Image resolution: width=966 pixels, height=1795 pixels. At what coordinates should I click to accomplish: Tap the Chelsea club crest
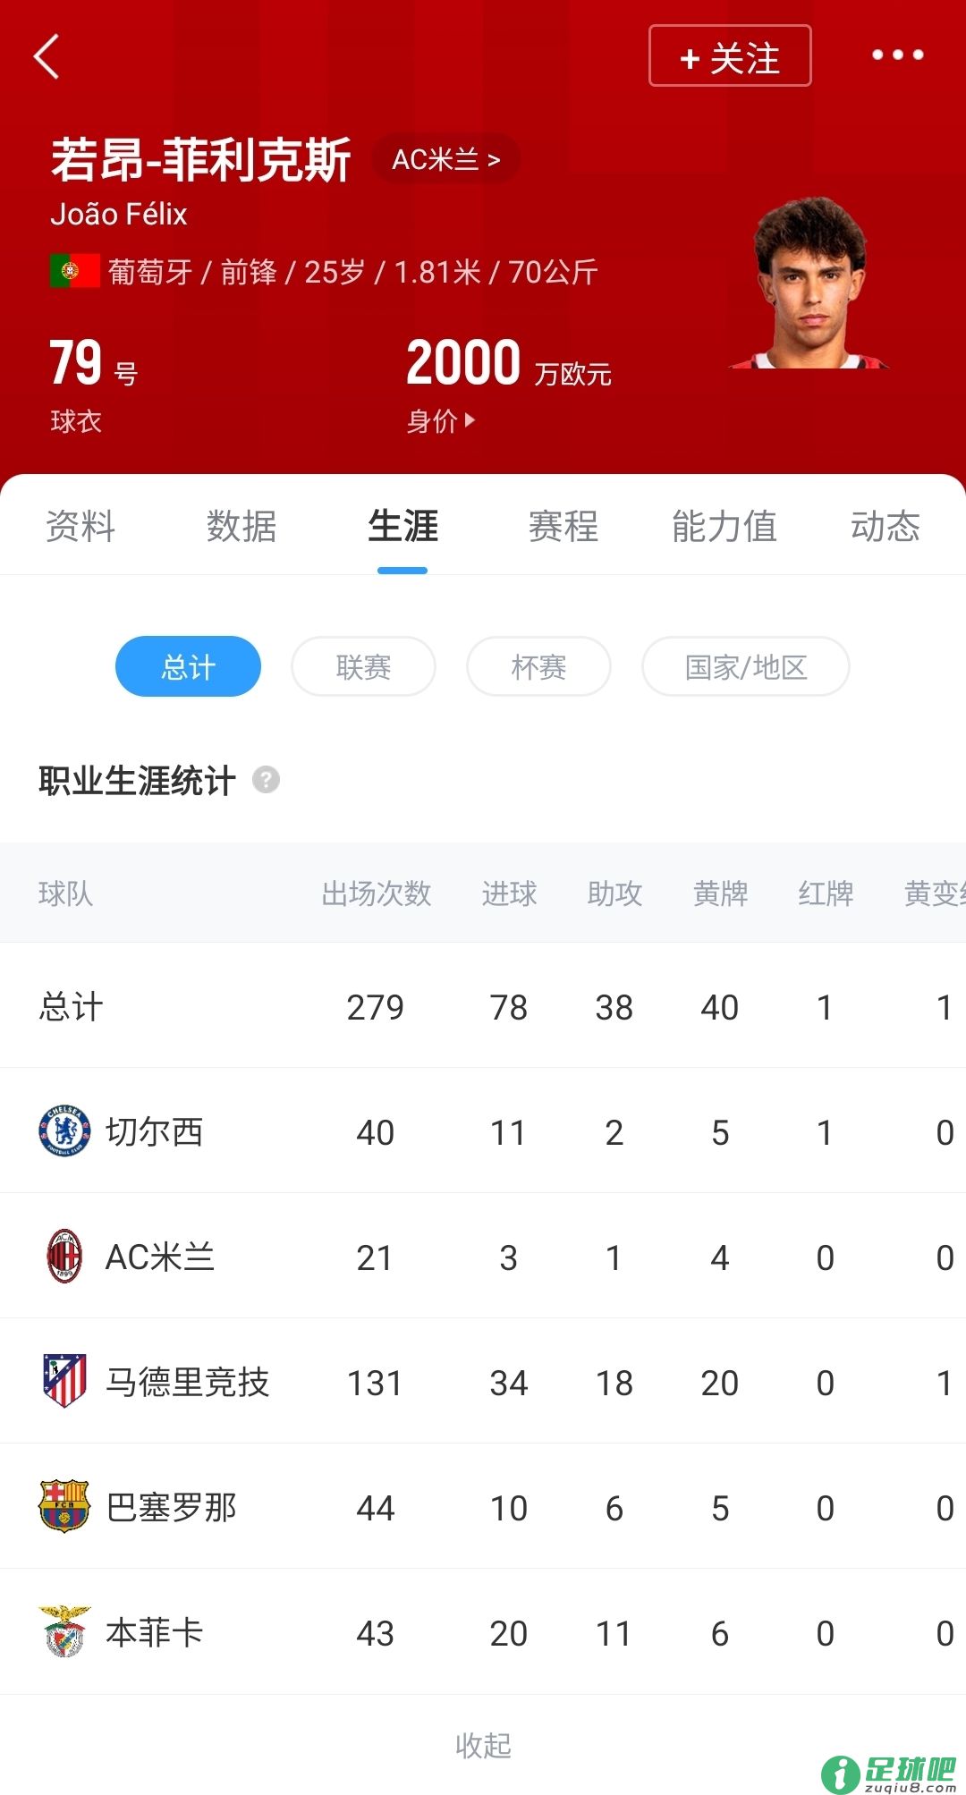click(x=64, y=1131)
